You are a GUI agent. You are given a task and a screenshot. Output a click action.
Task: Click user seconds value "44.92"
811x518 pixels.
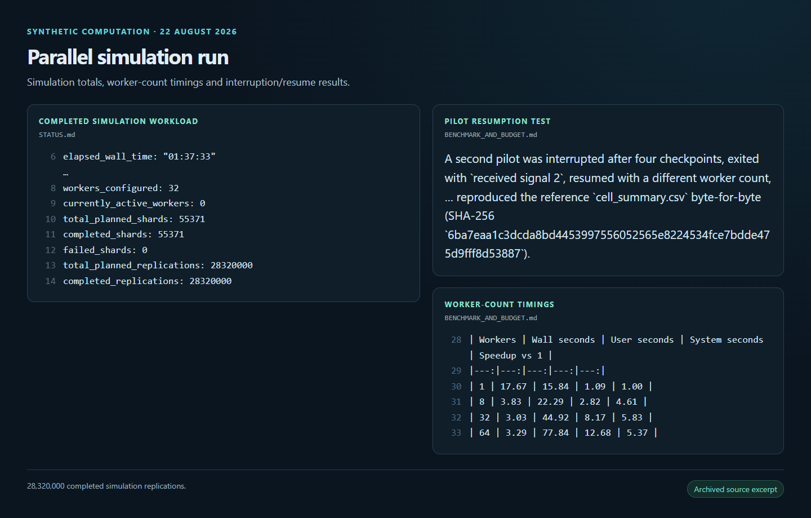(555, 418)
